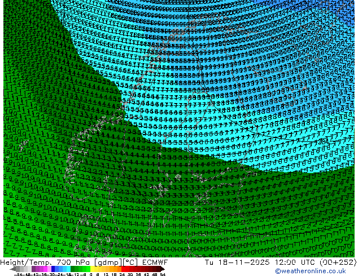Click the Tu 18-11-2025 12:00 UTC date label

coord(281,262)
